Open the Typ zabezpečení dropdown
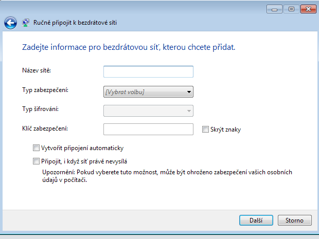 coord(148,92)
